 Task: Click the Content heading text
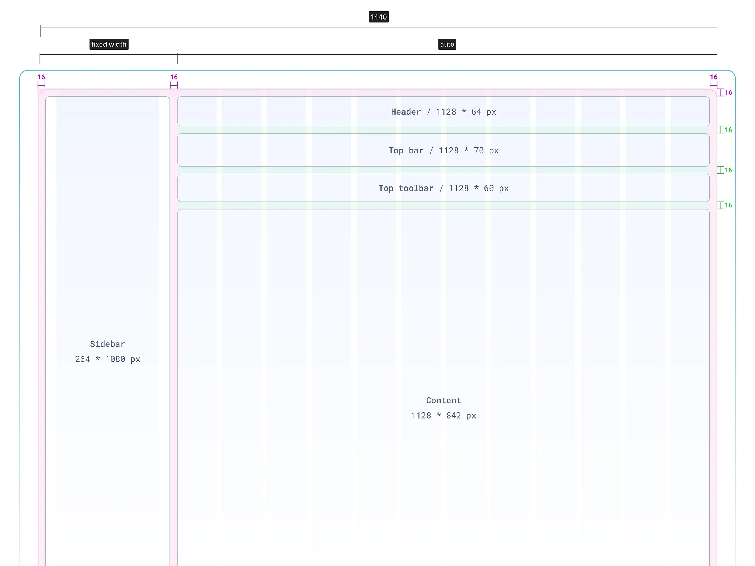443,401
